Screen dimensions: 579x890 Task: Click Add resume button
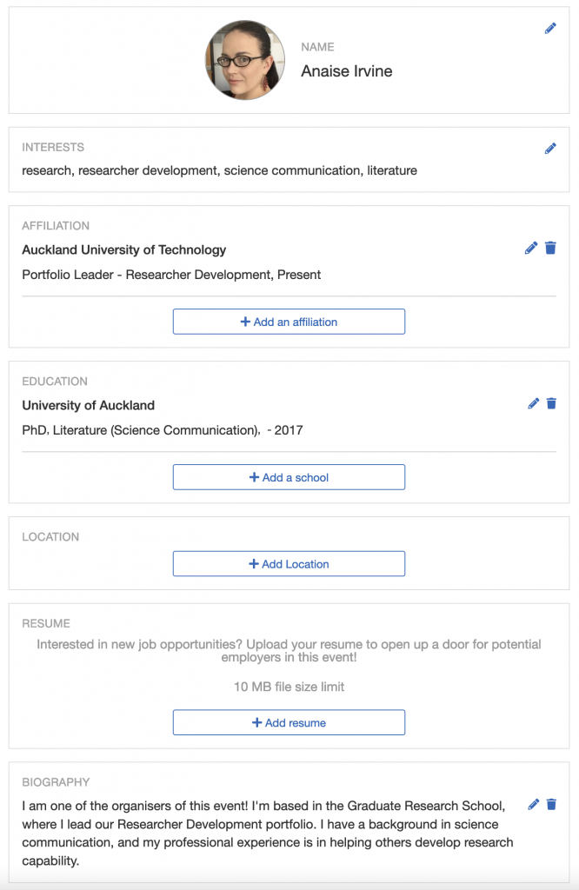pos(289,722)
